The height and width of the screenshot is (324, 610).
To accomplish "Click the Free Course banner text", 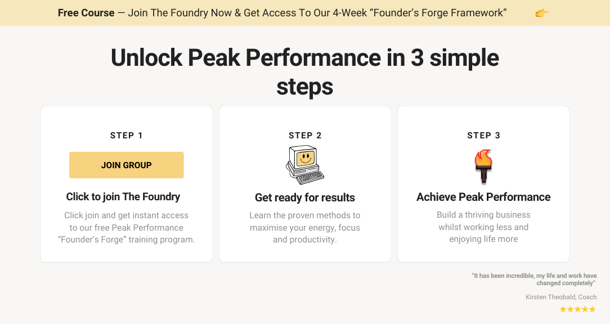I will [x=86, y=13].
